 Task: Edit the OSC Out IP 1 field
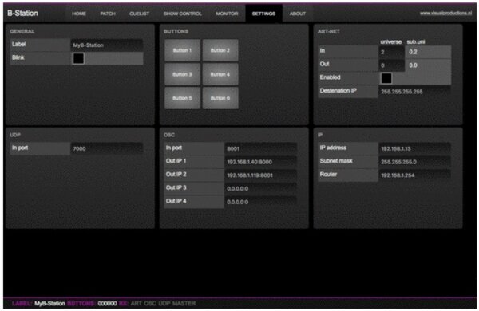pyautogui.click(x=261, y=162)
